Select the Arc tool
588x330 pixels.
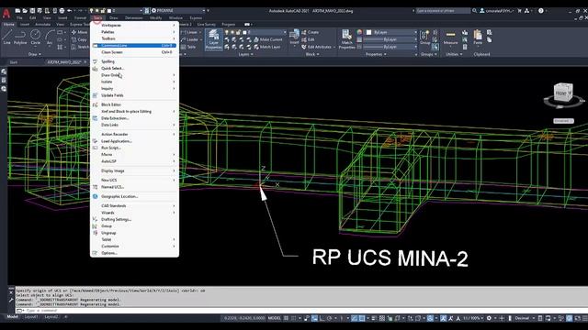[50, 37]
